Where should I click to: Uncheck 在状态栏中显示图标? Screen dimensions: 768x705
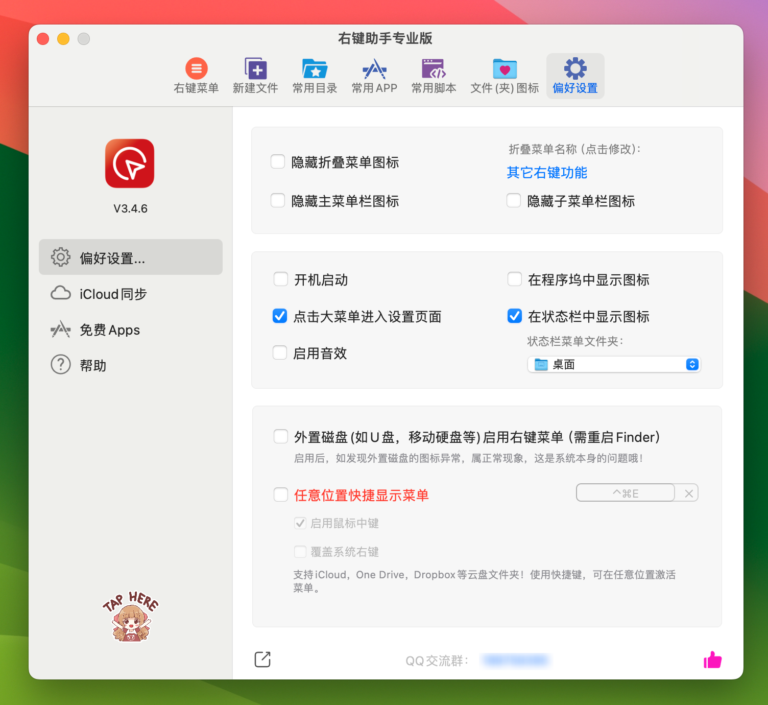(515, 316)
